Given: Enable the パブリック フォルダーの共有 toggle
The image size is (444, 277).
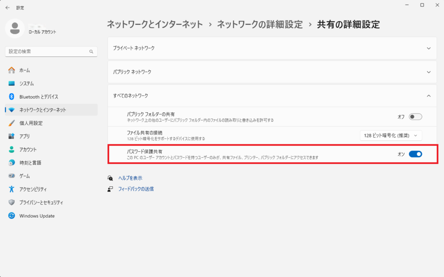Looking at the screenshot, I should pos(415,117).
